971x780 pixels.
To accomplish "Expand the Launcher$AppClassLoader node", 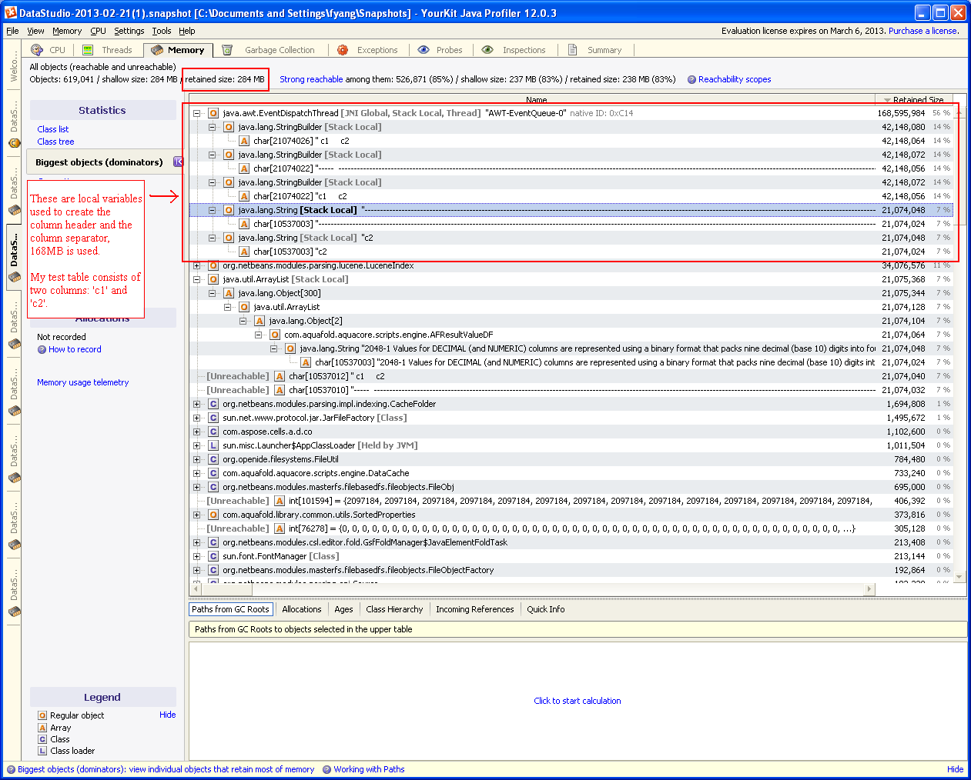I will point(197,445).
